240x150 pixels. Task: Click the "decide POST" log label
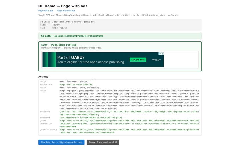click(x=47, y=85)
